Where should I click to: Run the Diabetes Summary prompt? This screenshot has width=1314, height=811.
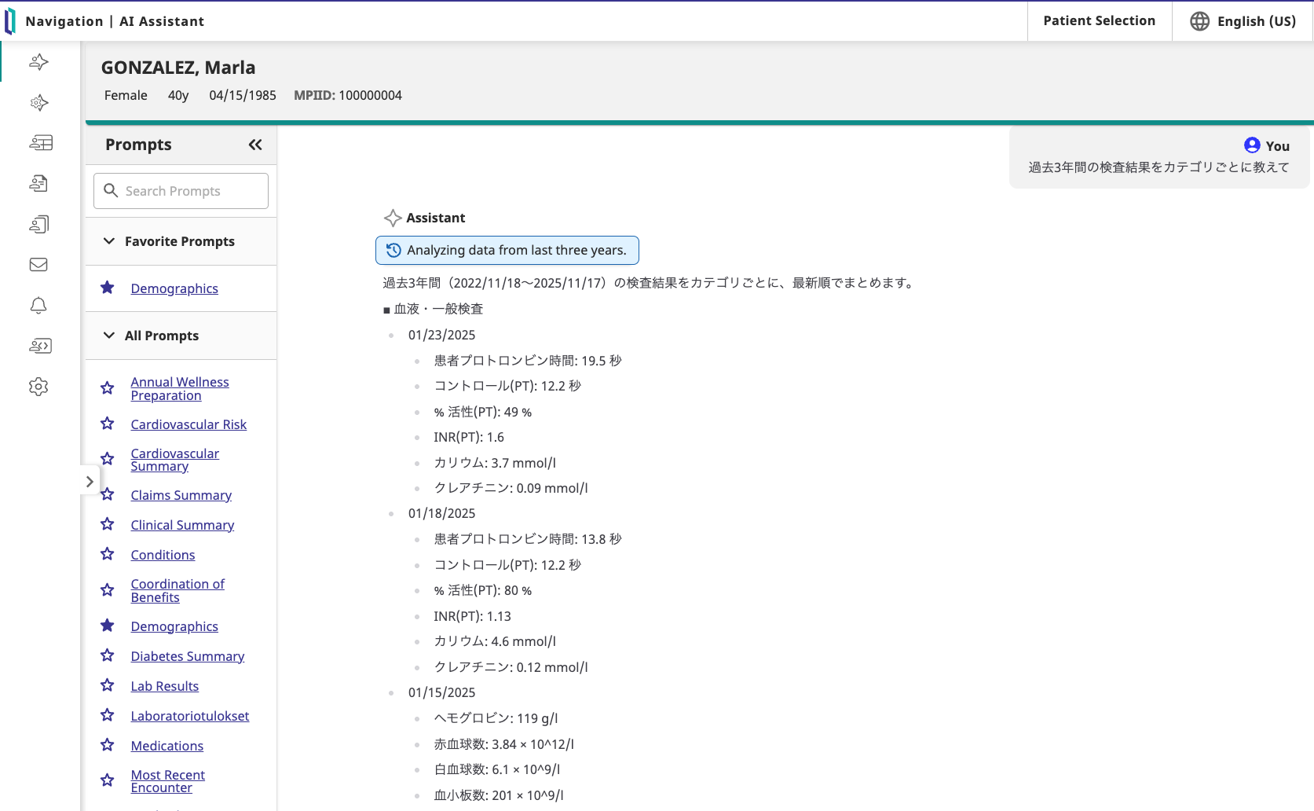coord(187,655)
